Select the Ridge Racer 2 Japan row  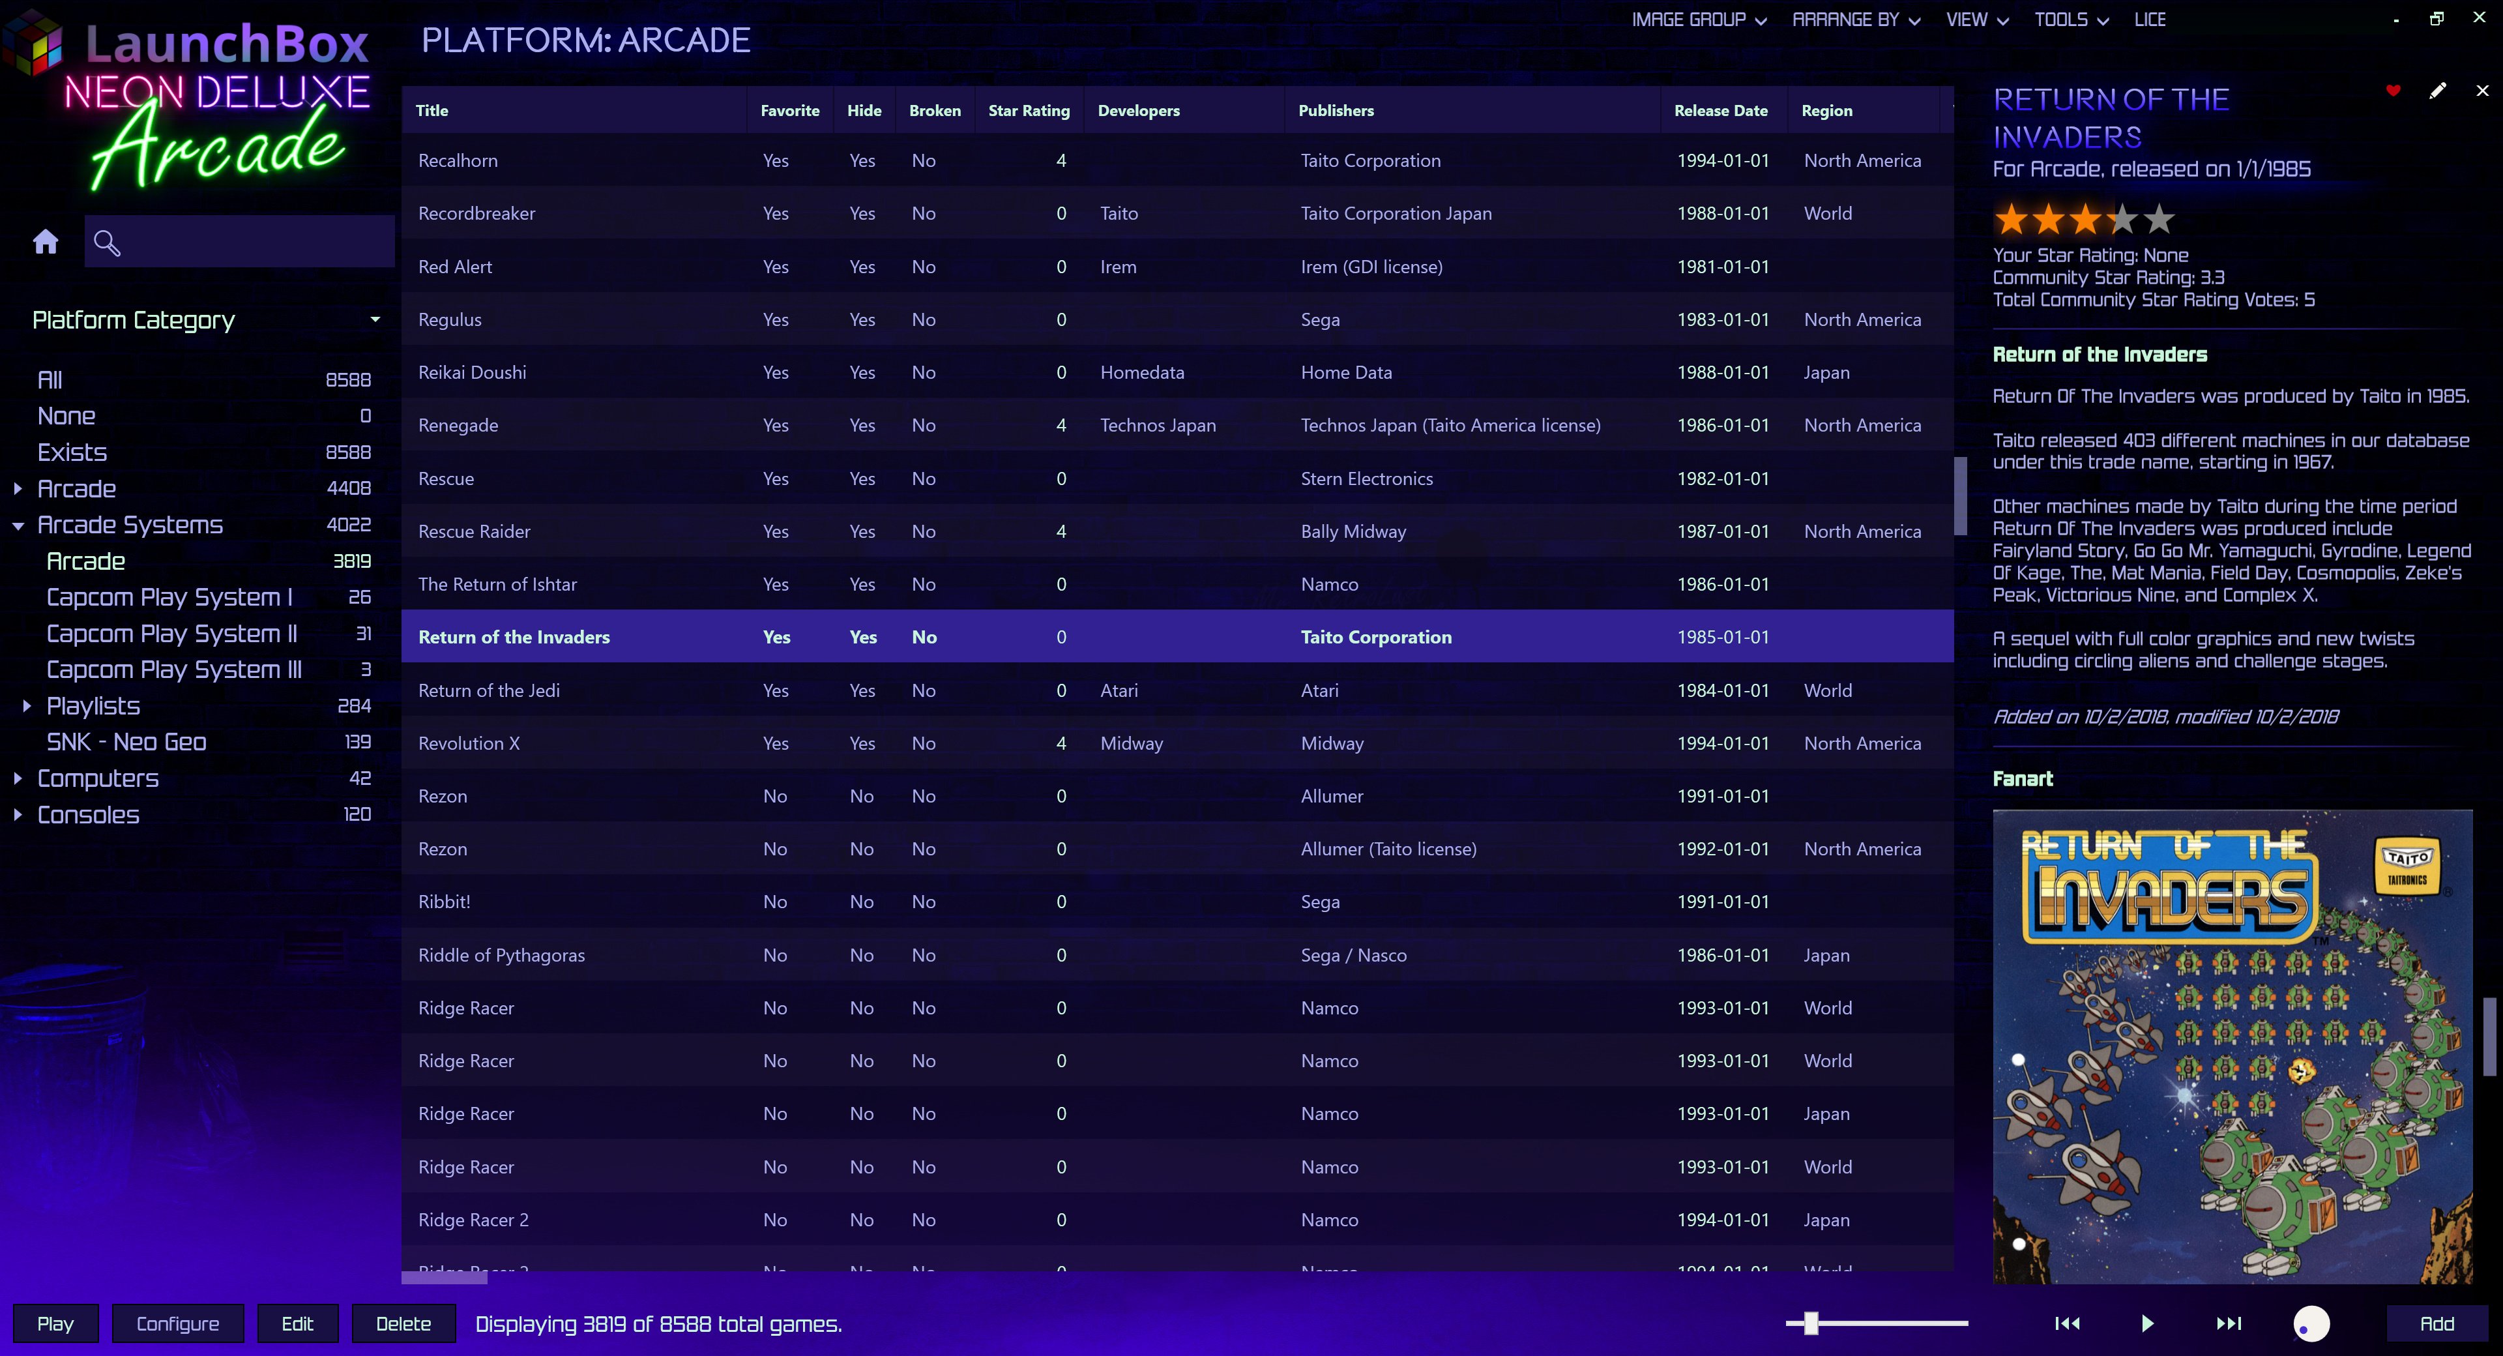click(x=1177, y=1220)
